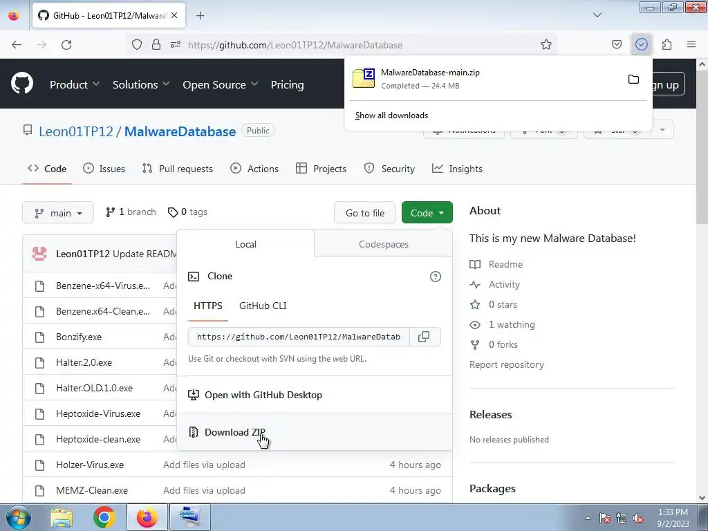Open the Security tab

[x=389, y=169]
